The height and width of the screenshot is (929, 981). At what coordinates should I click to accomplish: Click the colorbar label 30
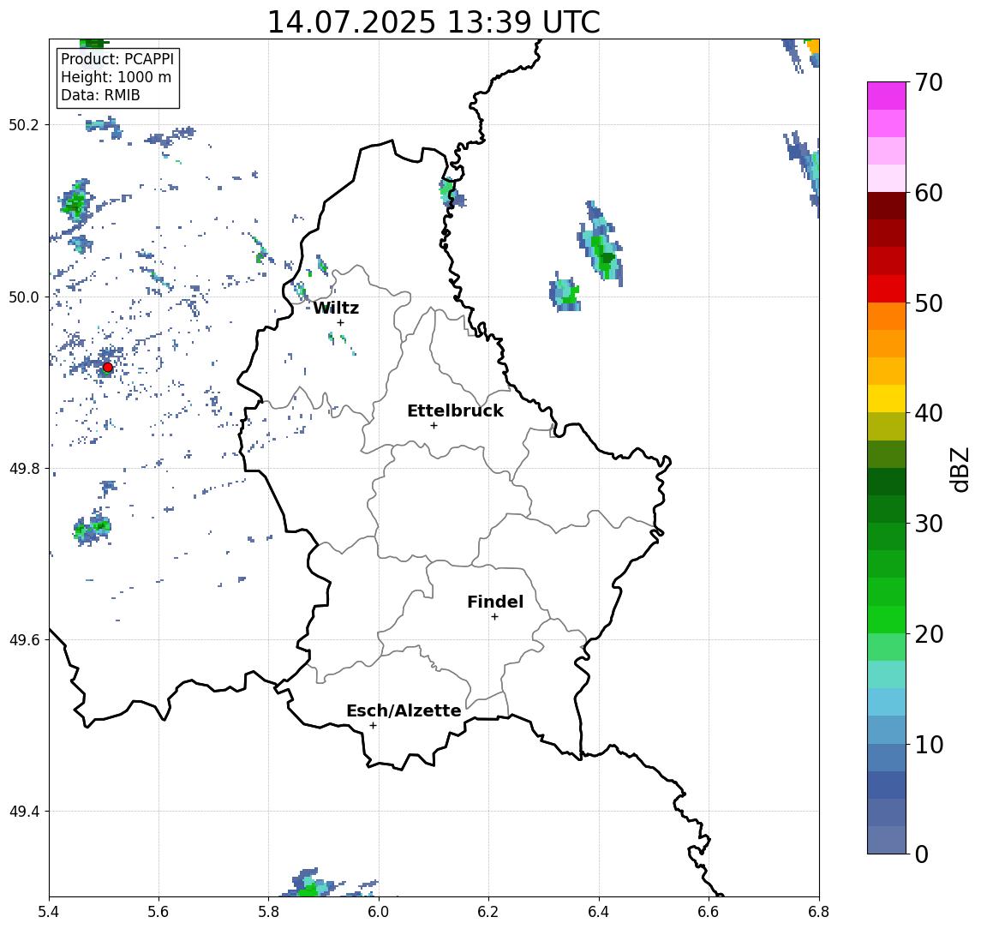[x=929, y=524]
